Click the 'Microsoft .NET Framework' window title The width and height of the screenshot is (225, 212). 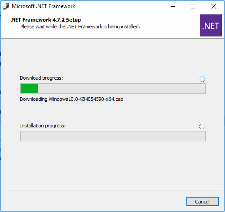coord(44,6)
